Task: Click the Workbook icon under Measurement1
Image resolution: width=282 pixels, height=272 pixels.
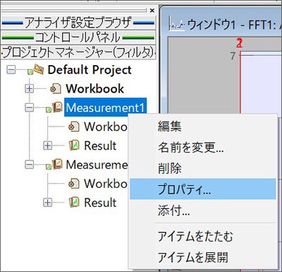Action: 74,126
